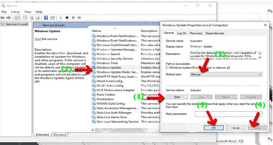Click the gear icon next to Windows Time
The image size is (273, 145).
pyautogui.click(x=94, y=63)
